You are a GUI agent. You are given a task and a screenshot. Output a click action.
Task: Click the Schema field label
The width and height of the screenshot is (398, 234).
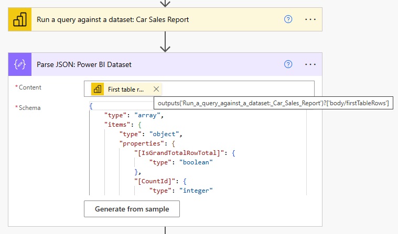(x=29, y=108)
